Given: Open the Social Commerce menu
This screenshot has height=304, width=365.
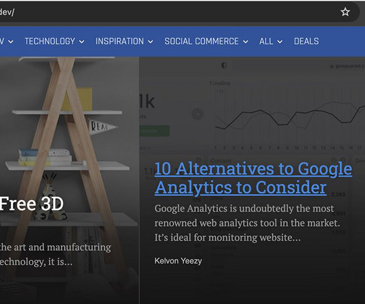Looking at the screenshot, I should click(x=202, y=41).
